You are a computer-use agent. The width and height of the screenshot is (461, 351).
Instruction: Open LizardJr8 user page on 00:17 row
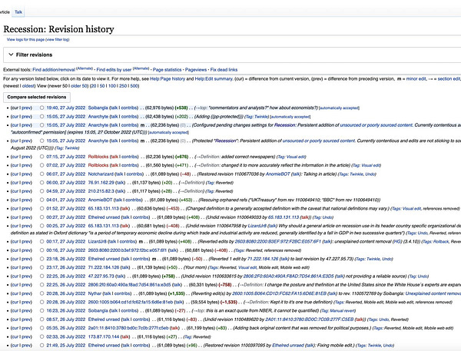tap(98, 242)
